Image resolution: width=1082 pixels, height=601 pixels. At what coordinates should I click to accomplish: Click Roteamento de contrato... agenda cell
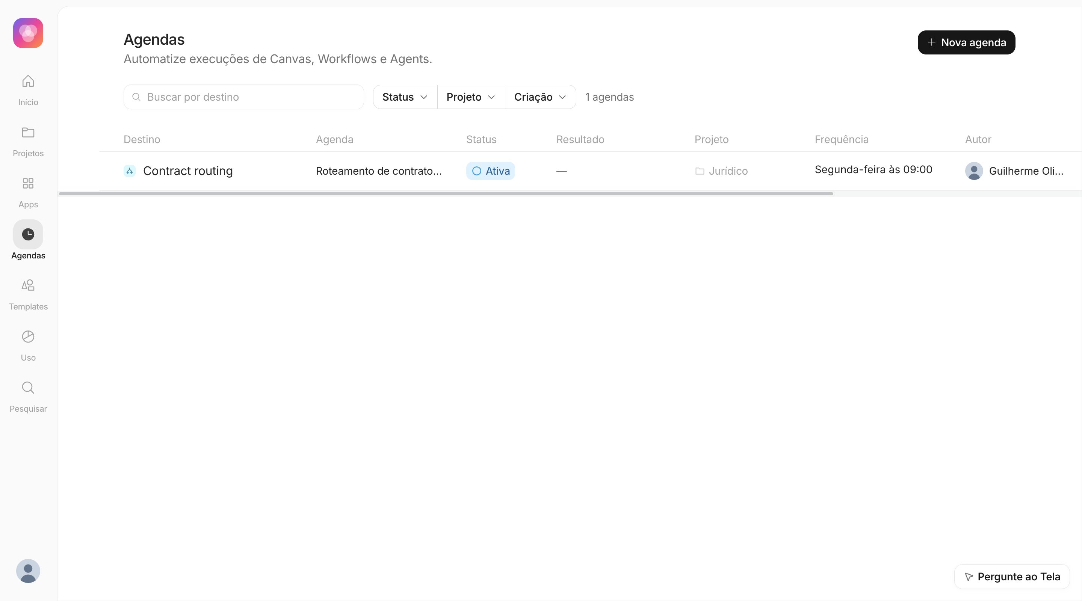click(x=378, y=171)
